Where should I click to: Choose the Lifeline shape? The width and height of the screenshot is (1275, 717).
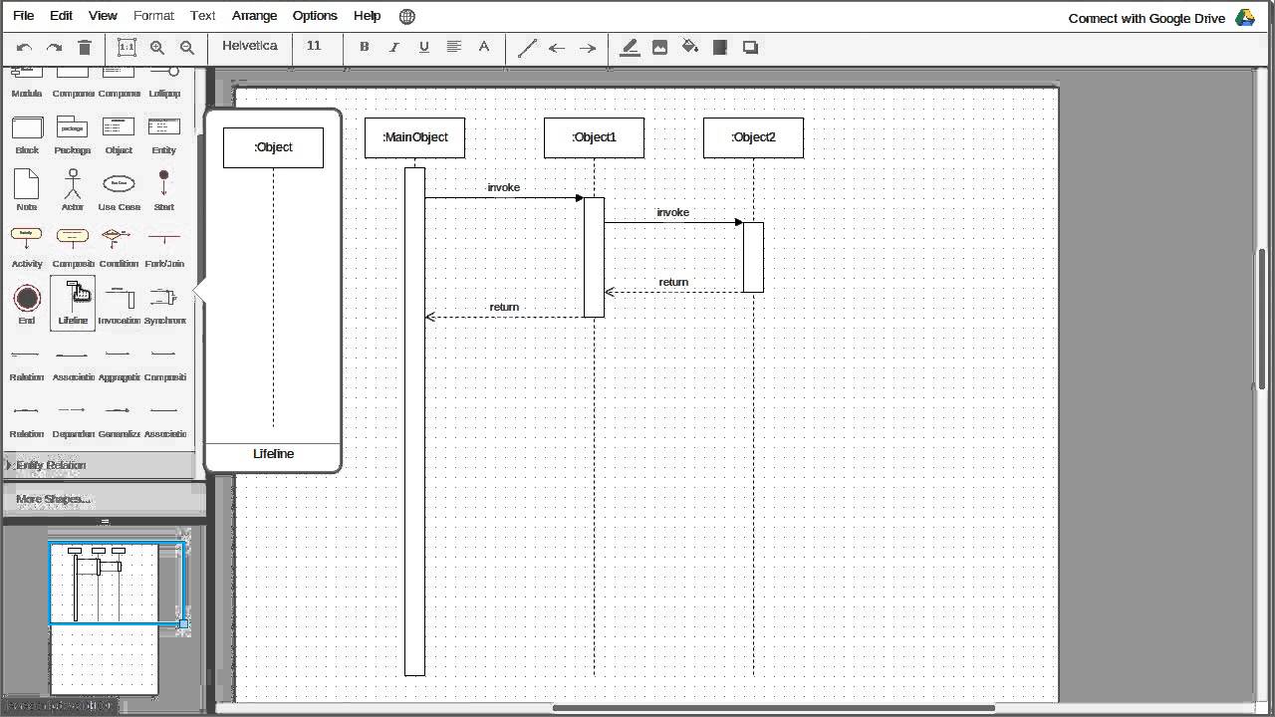click(73, 303)
